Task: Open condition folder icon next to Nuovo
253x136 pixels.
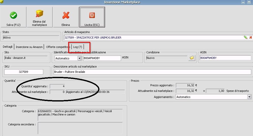Action: click(192, 58)
